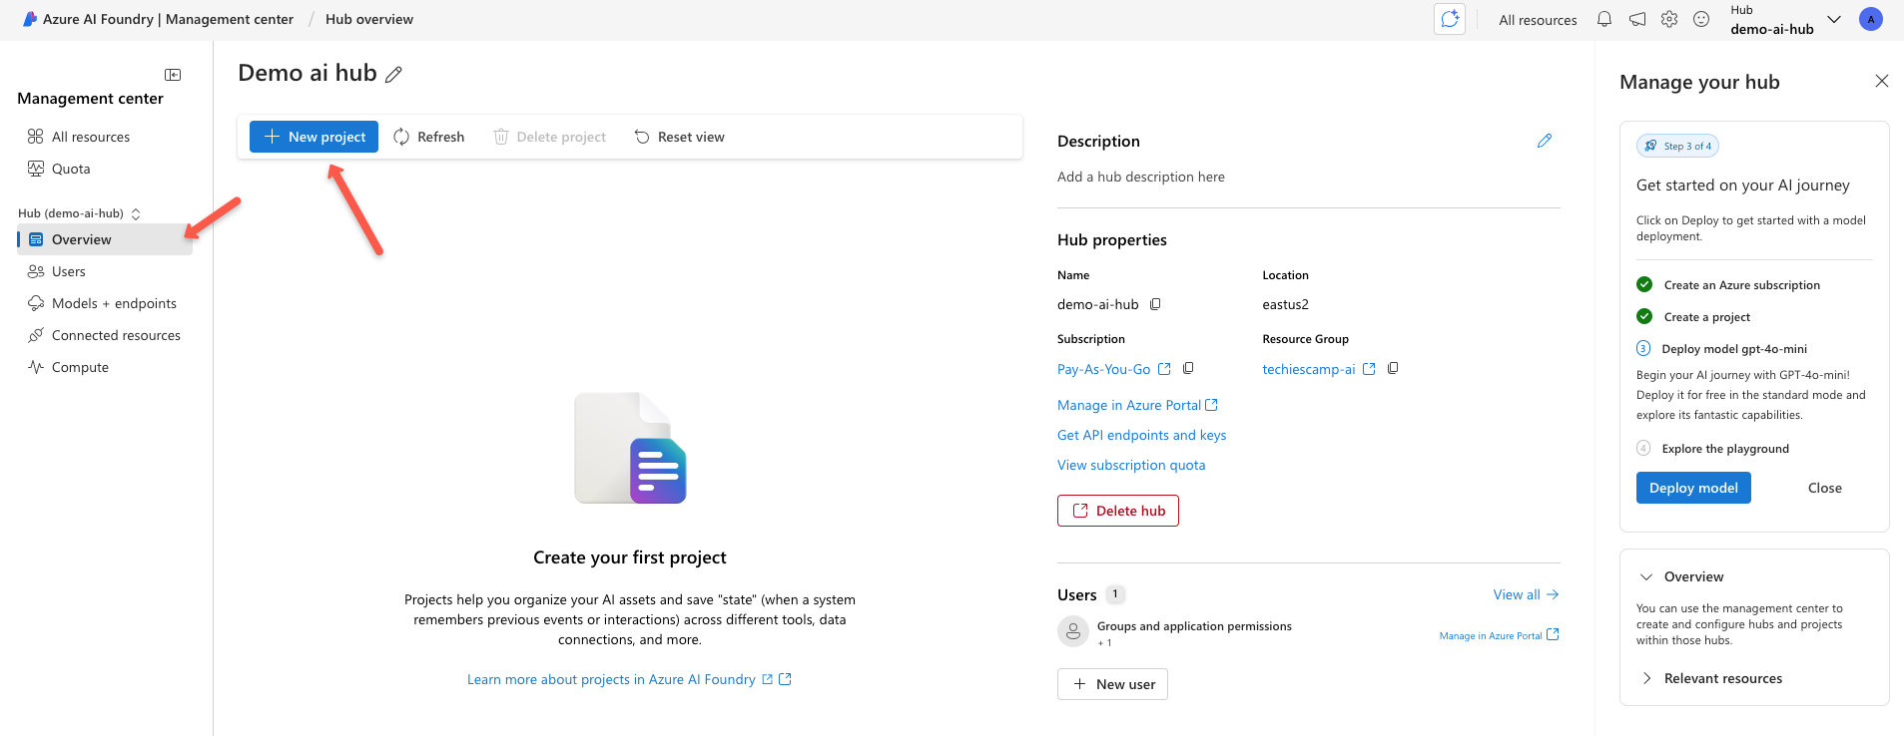Open Learn more about projects link
Image resolution: width=1904 pixels, height=736 pixels.
pyautogui.click(x=629, y=679)
